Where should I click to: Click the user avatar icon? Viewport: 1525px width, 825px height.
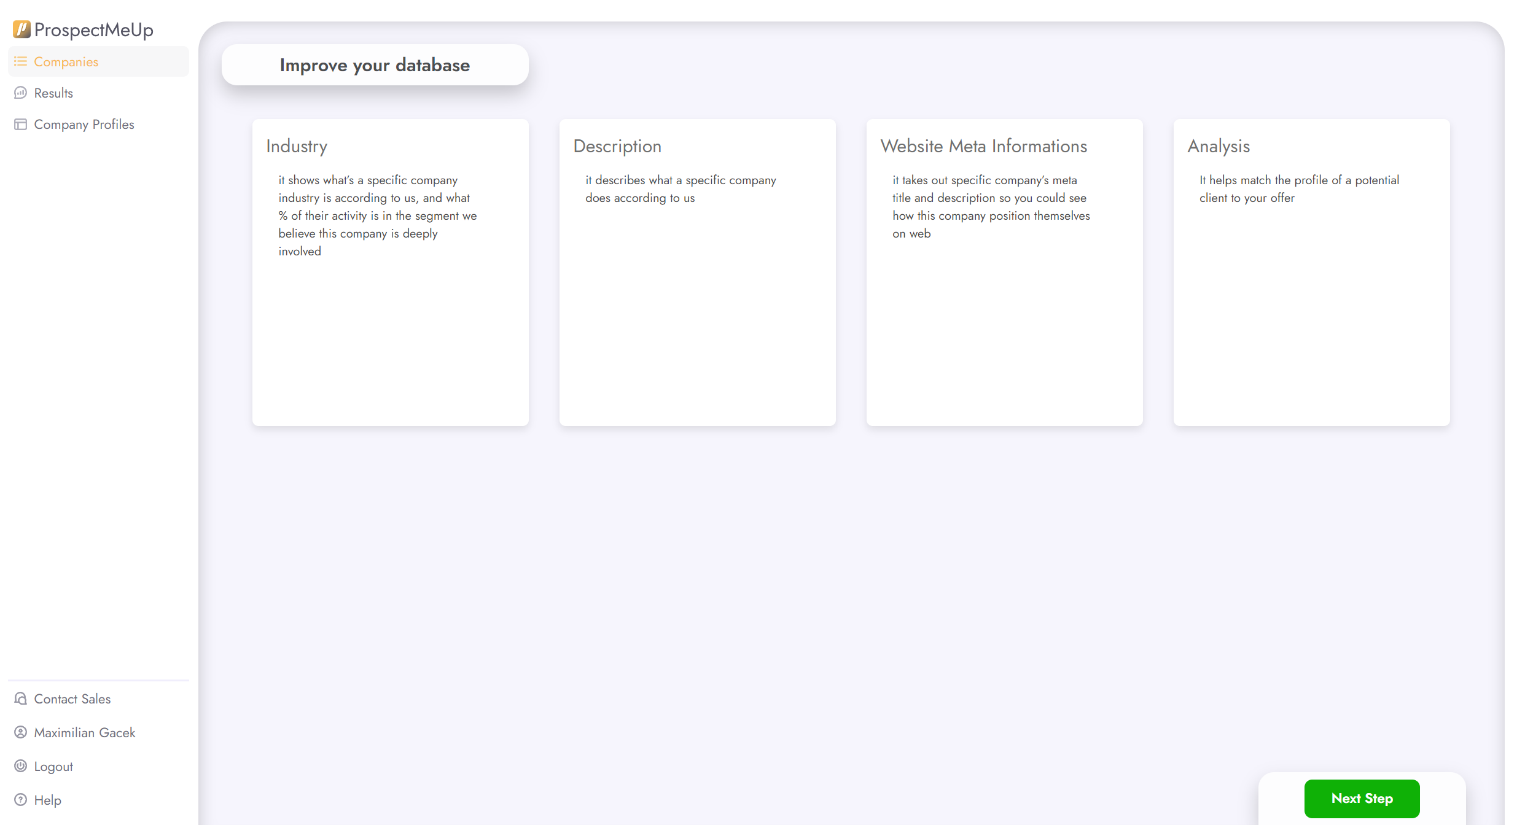pyautogui.click(x=20, y=732)
